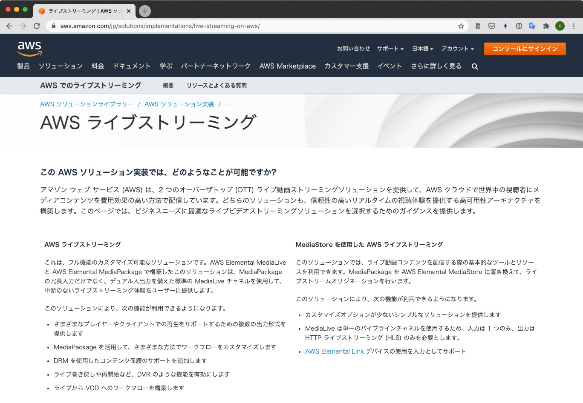Click the AWS logo

click(29, 49)
